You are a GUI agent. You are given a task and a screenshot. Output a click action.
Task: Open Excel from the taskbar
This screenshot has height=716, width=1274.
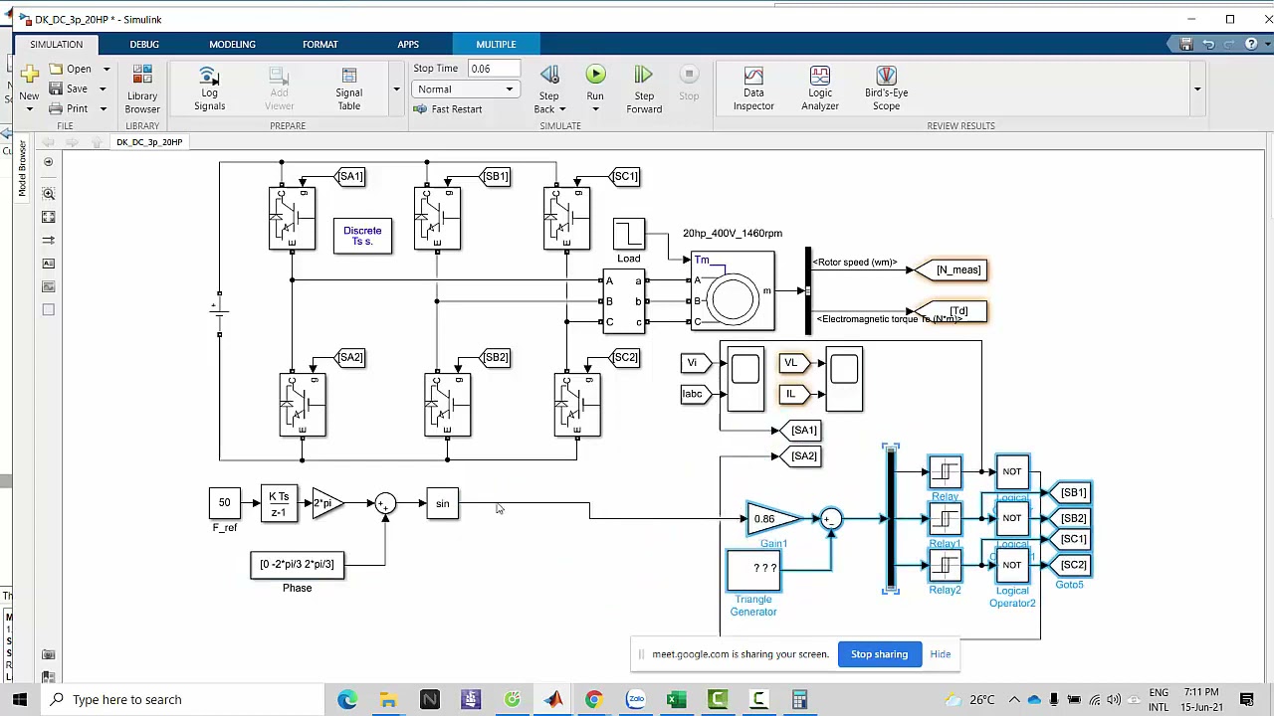676,699
